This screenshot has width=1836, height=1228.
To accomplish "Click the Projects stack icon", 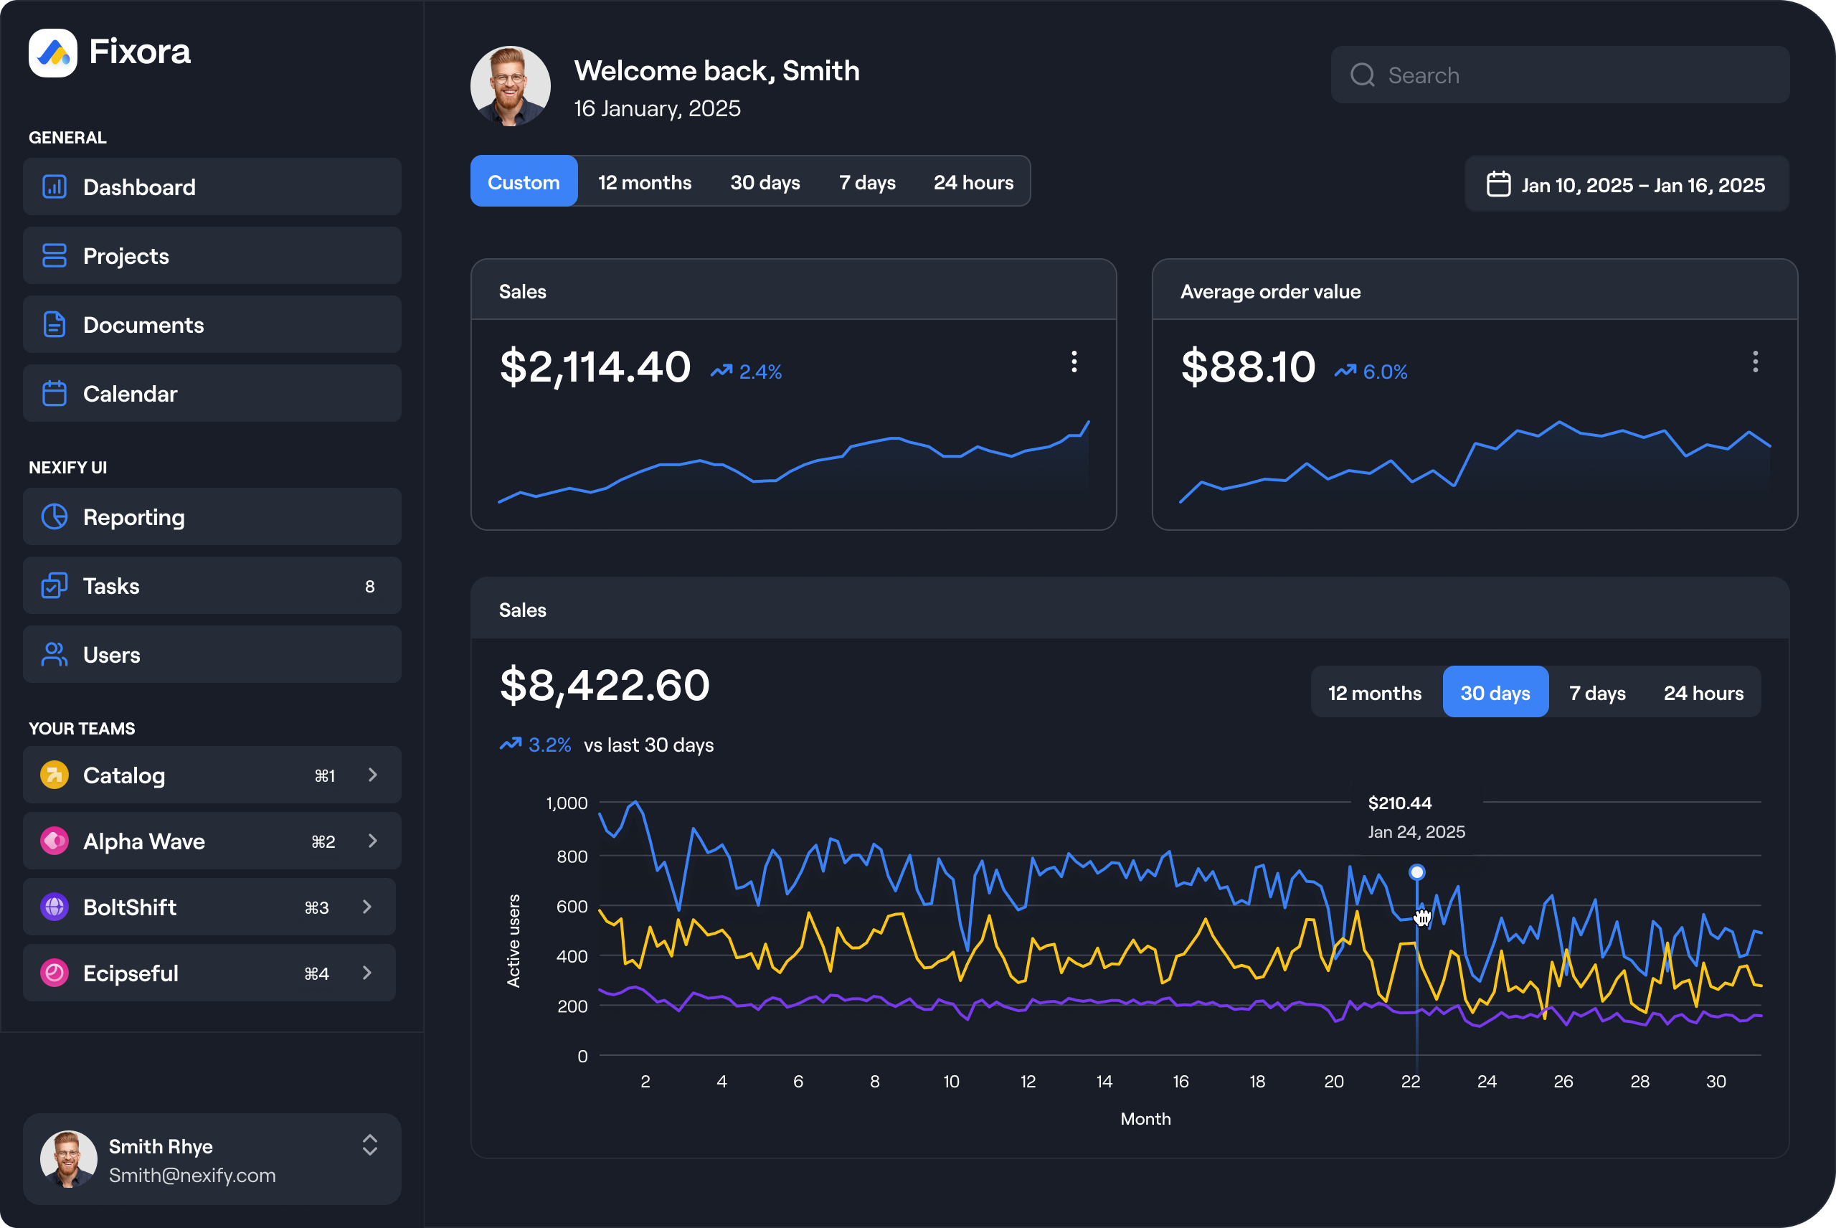I will (x=54, y=256).
